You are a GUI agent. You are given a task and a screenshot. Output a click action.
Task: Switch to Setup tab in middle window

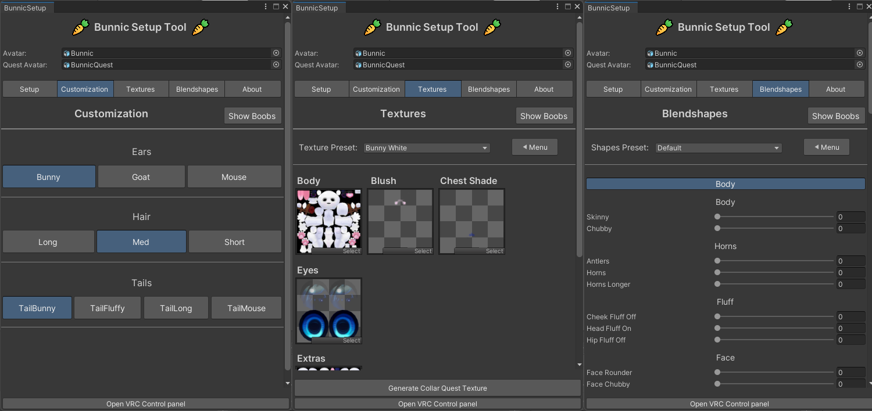coord(321,89)
